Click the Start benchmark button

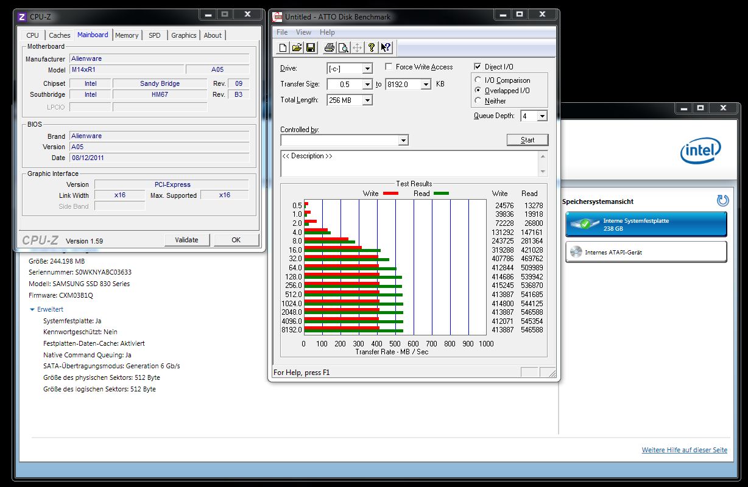(x=527, y=140)
